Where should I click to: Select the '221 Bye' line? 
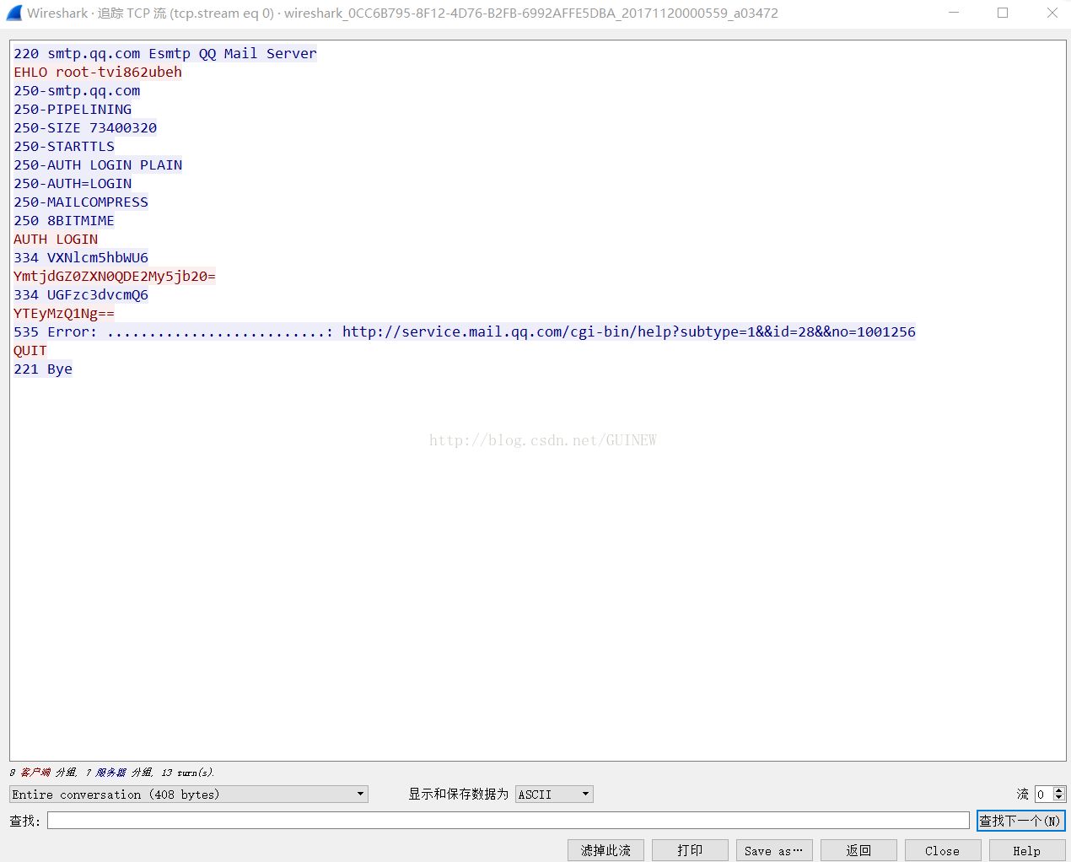tap(43, 369)
